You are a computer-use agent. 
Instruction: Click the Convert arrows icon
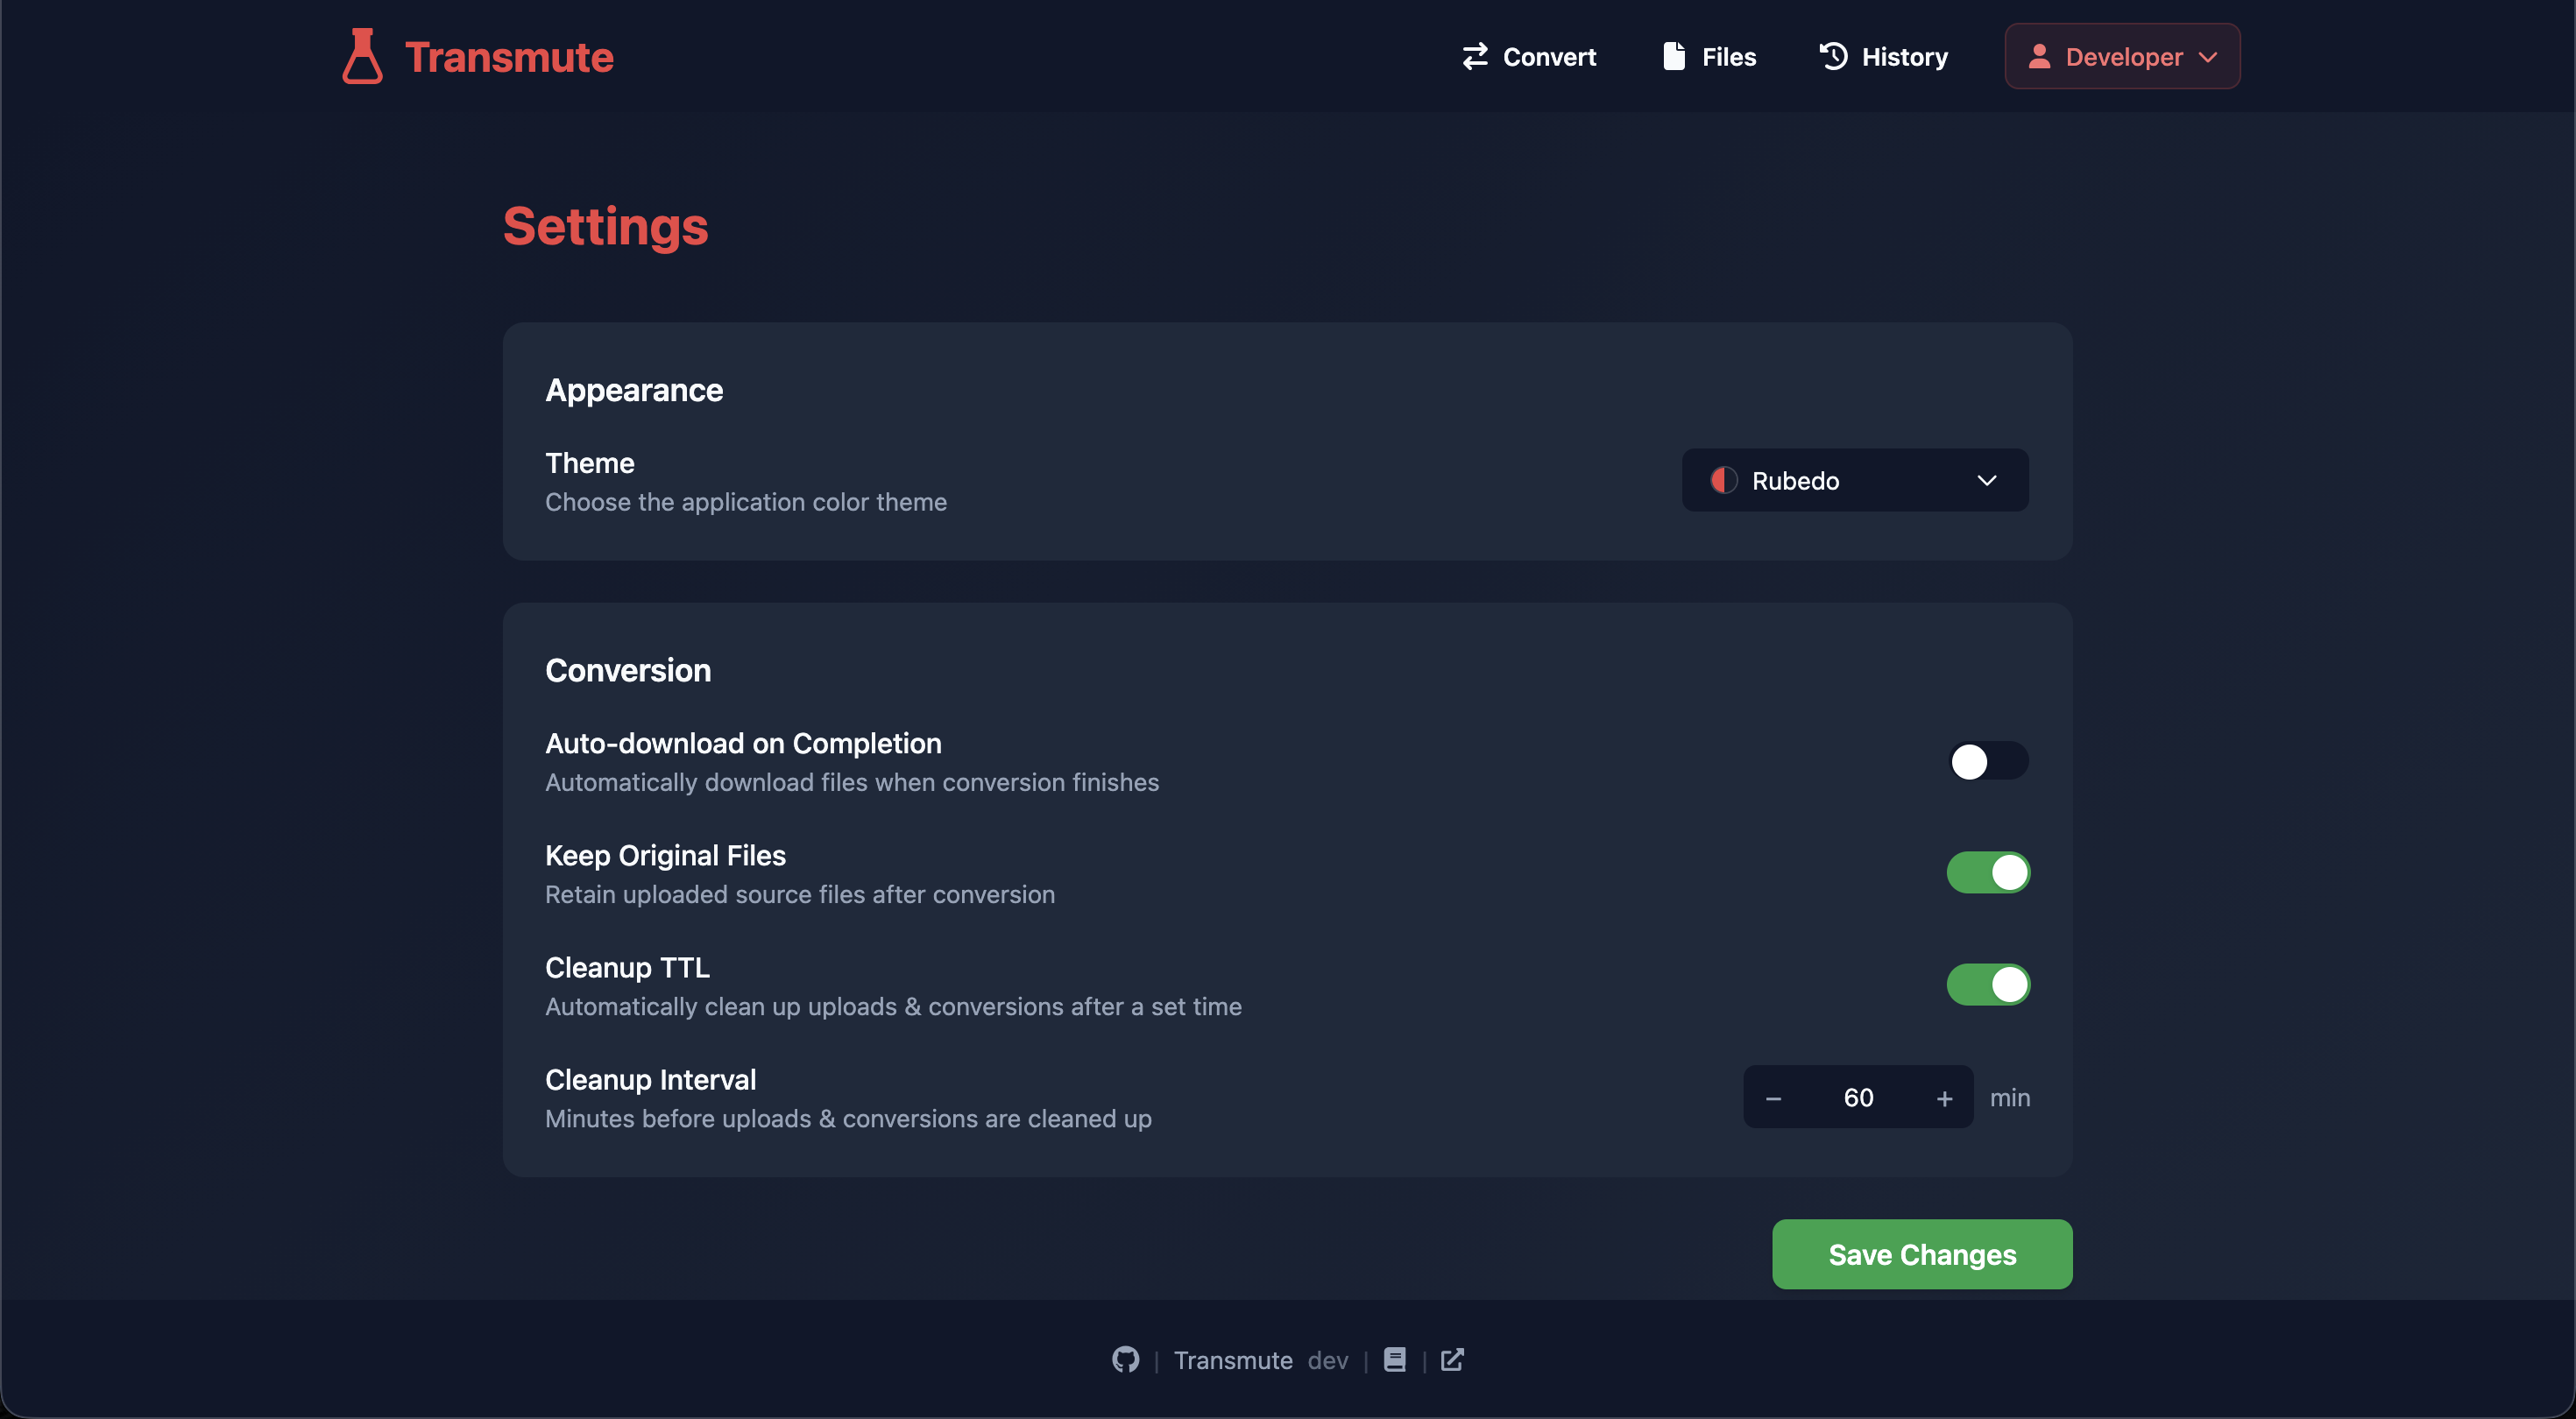pyautogui.click(x=1475, y=57)
